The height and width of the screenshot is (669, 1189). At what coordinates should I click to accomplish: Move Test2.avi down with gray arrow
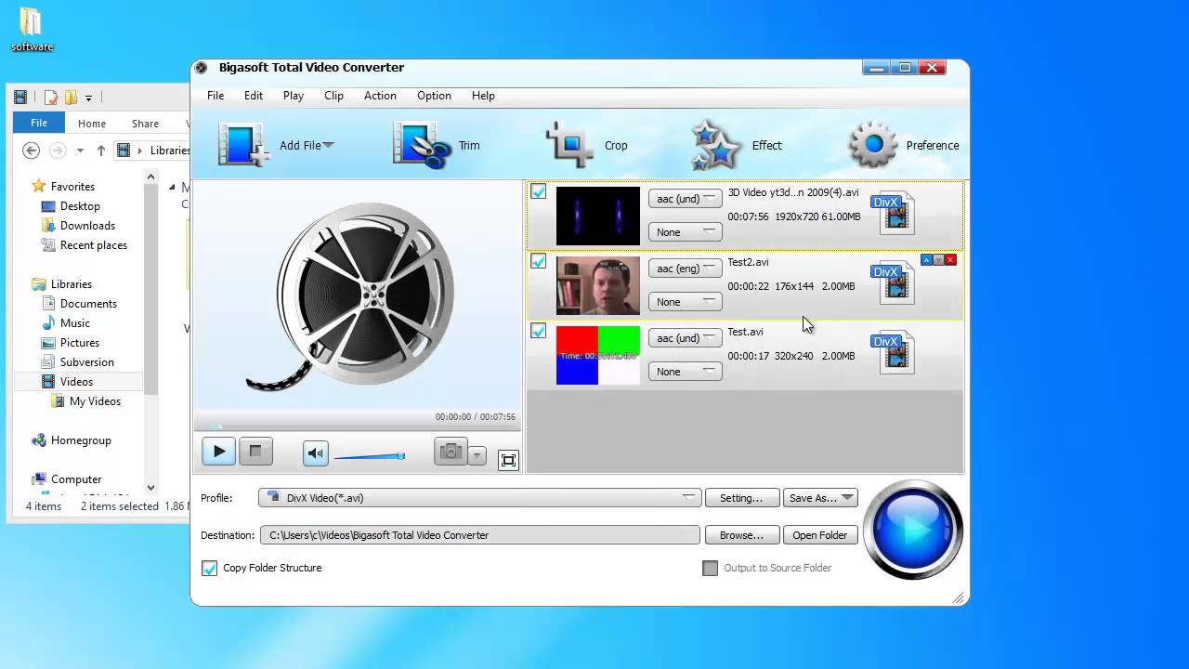(x=938, y=260)
